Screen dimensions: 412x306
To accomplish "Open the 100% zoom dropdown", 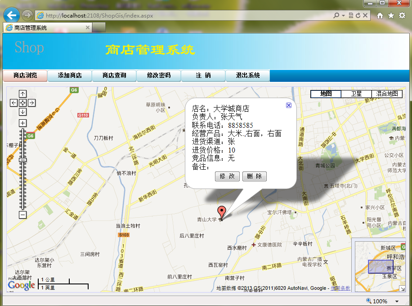I will [397, 301].
